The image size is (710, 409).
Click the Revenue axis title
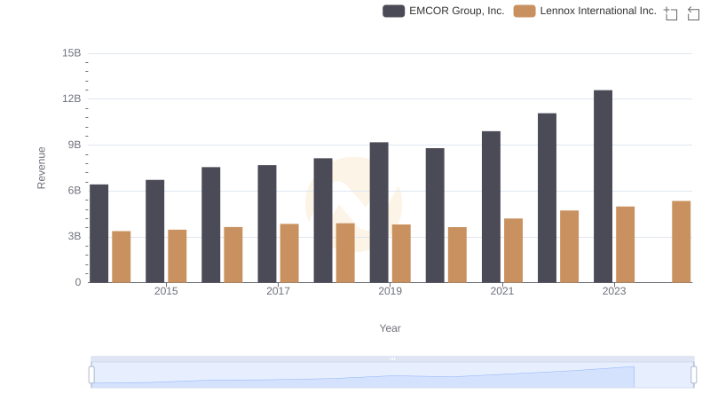[41, 168]
